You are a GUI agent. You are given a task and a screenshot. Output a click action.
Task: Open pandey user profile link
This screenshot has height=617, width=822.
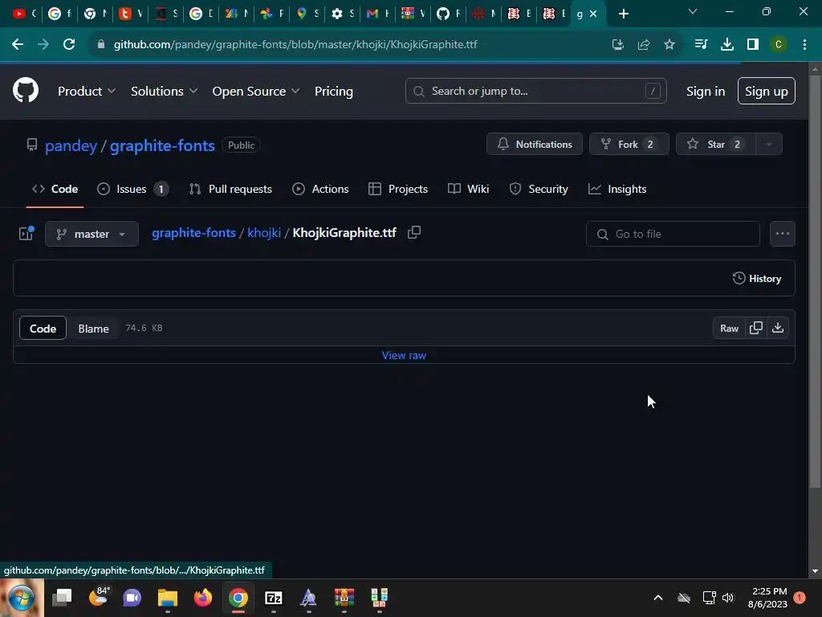click(x=71, y=145)
